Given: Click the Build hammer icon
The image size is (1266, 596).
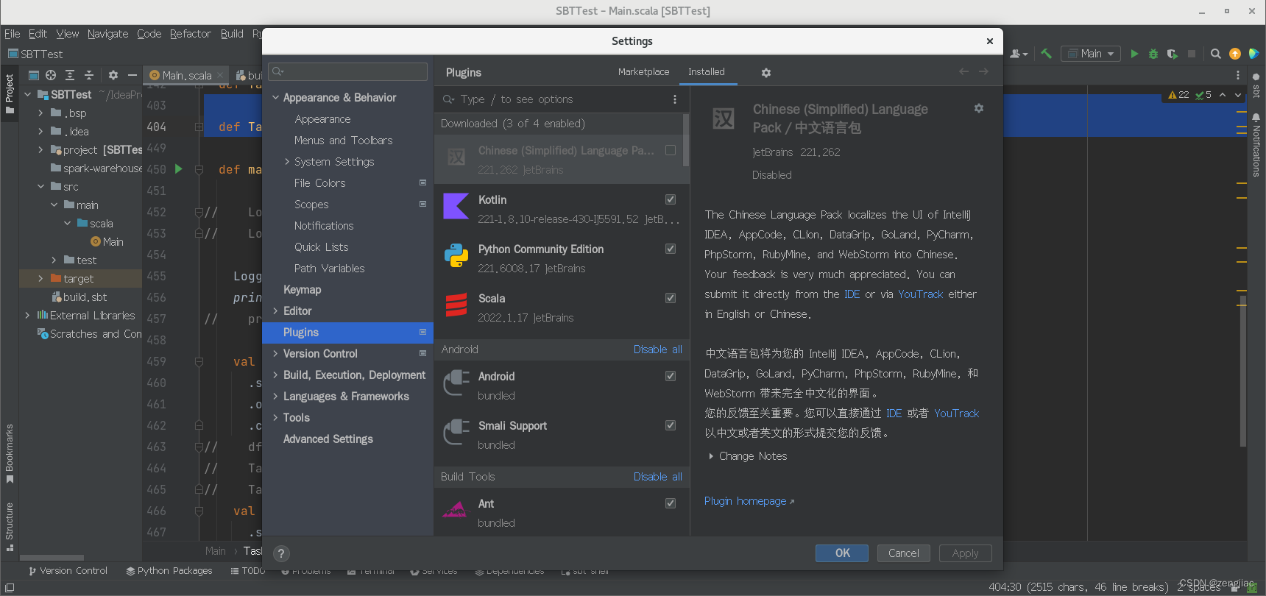Looking at the screenshot, I should pos(1046,54).
